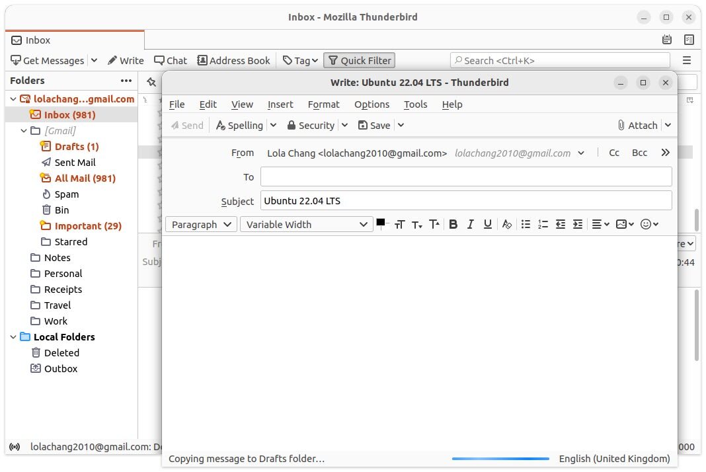This screenshot has width=706, height=472.
Task: Toggle italic text formatting
Action: point(470,224)
